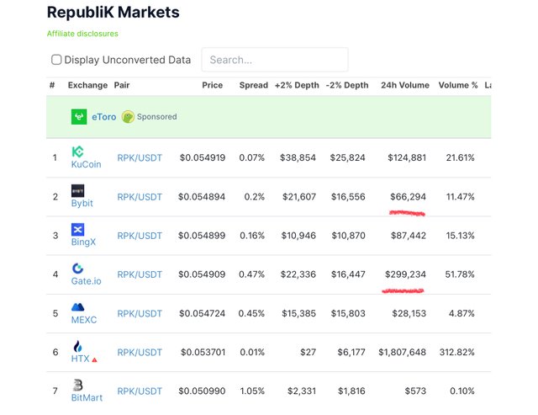Open the KuCoin exchange name link
The image size is (538, 415).
click(x=86, y=164)
